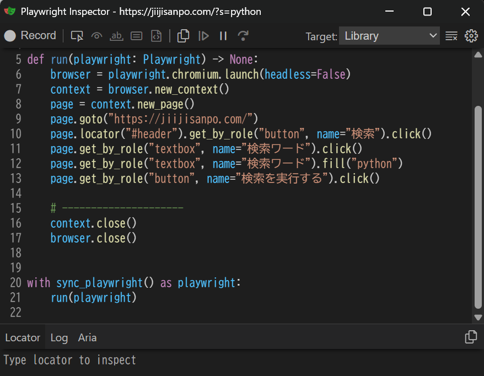The width and height of the screenshot is (484, 376).
Task: Switch to the Aria tab
Action: [x=87, y=338]
